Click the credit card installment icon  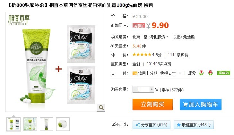135,73
